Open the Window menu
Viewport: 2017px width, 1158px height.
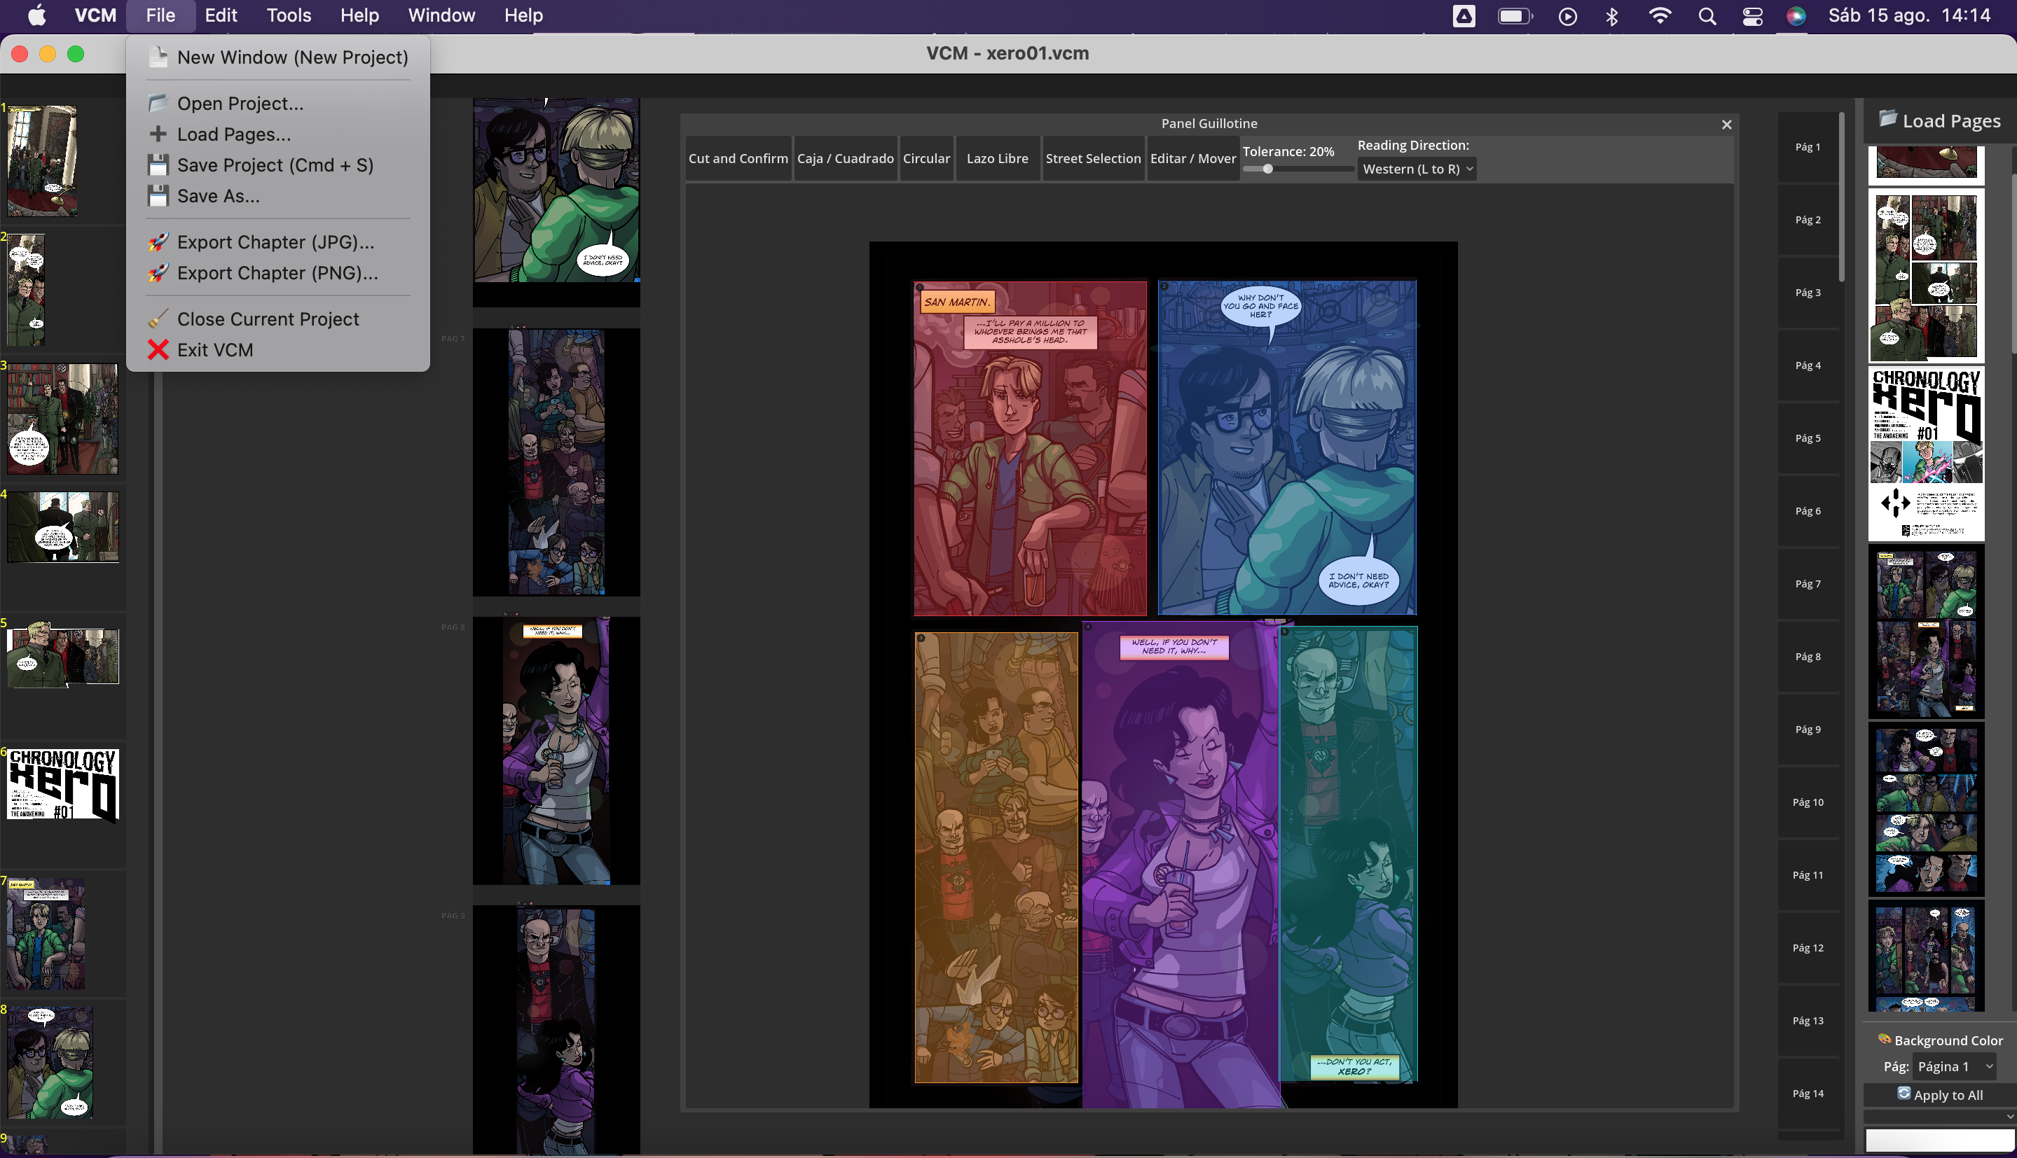coord(441,15)
